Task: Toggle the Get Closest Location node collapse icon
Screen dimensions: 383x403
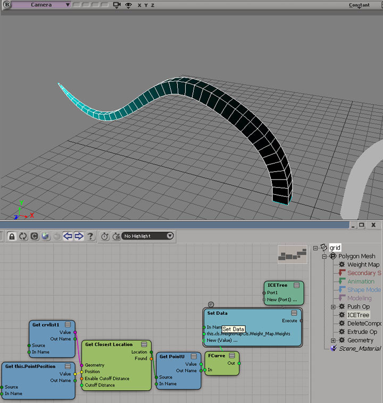Action: pyautogui.click(x=144, y=344)
